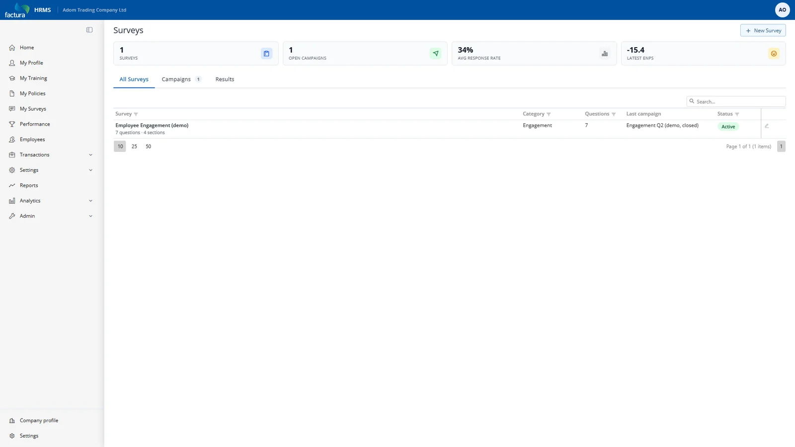Go to page 1 of results
The width and height of the screenshot is (795, 447).
click(781, 147)
